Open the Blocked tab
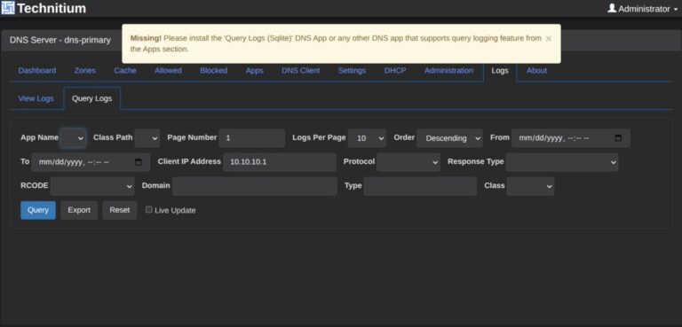Viewport: 682px width, 327px height. (x=213, y=70)
